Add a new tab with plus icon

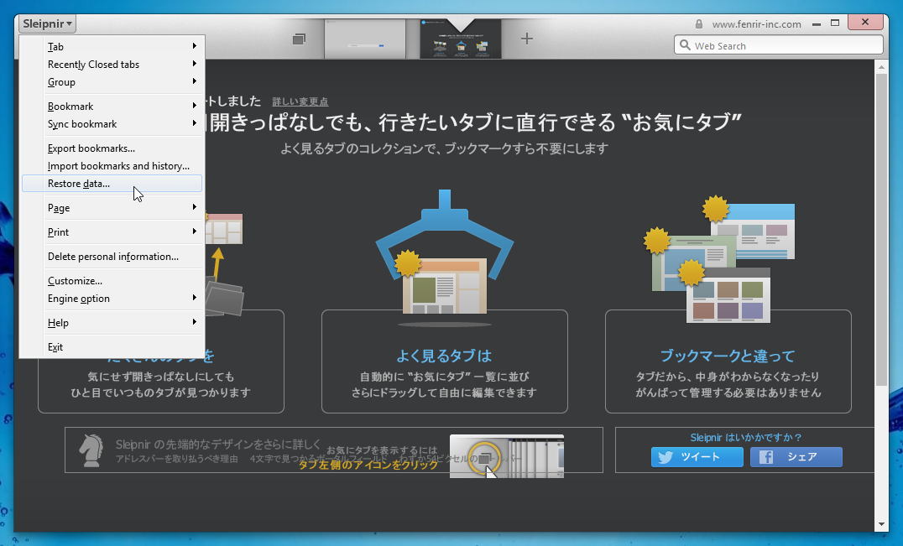pyautogui.click(x=526, y=39)
